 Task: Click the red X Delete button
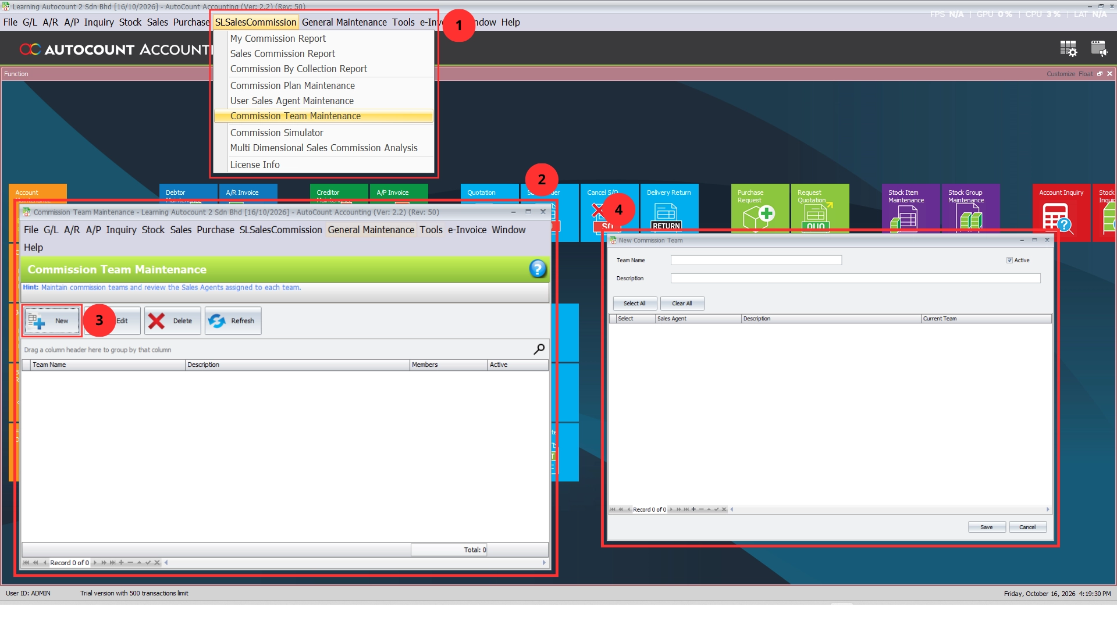(172, 321)
